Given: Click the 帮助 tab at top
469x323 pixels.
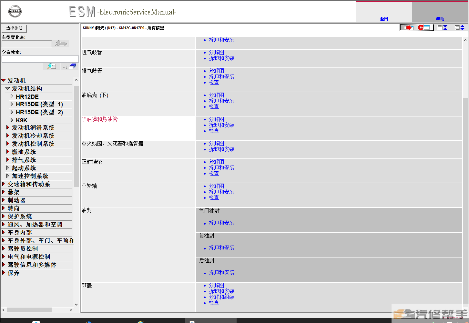Looking at the screenshot, I should tap(440, 19).
